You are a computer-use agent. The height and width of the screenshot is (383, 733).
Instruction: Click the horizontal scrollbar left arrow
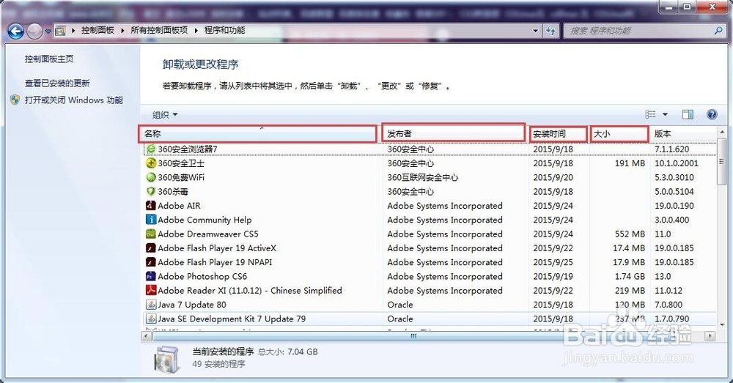[147, 336]
